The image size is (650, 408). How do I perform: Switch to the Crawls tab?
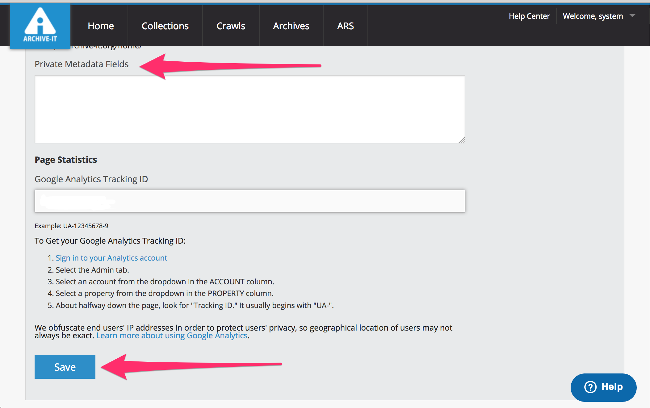coord(231,26)
